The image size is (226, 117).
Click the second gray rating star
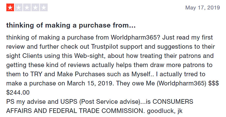(x=18, y=7)
